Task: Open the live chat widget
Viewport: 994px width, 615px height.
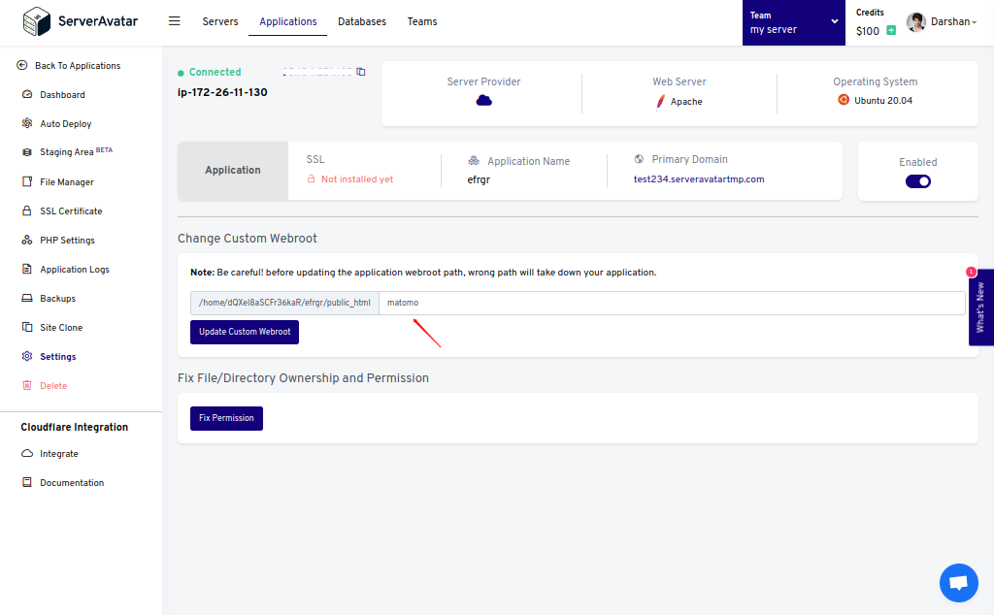Action: point(958,583)
